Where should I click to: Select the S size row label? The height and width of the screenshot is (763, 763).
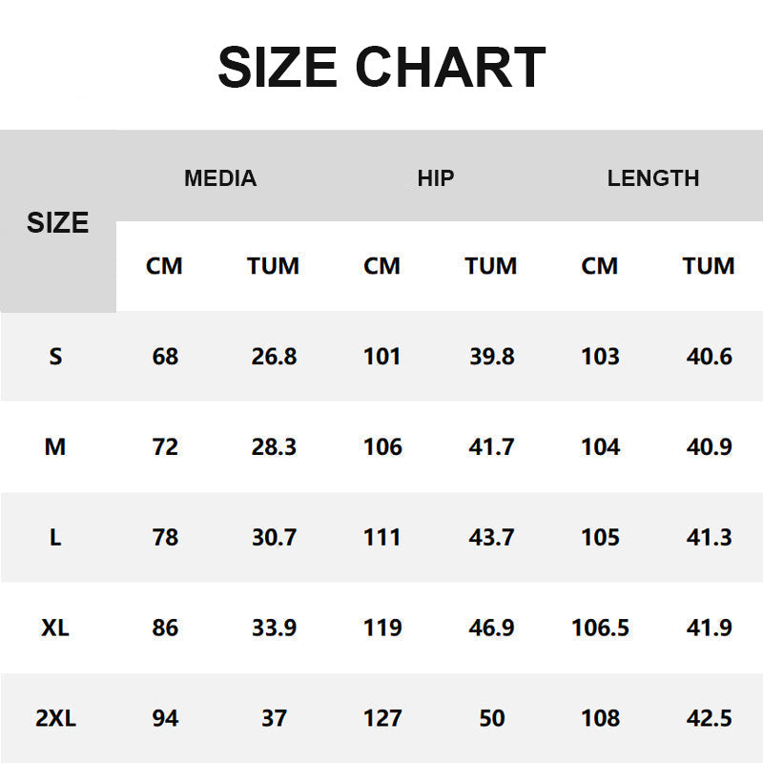pyautogui.click(x=55, y=357)
